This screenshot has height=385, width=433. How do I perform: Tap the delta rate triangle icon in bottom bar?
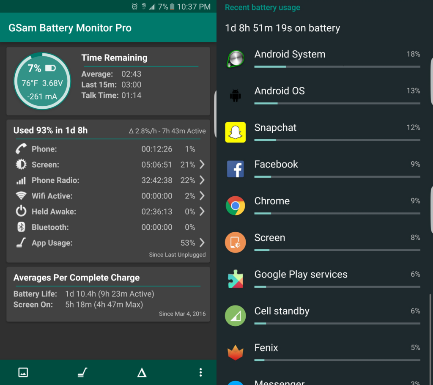point(142,373)
